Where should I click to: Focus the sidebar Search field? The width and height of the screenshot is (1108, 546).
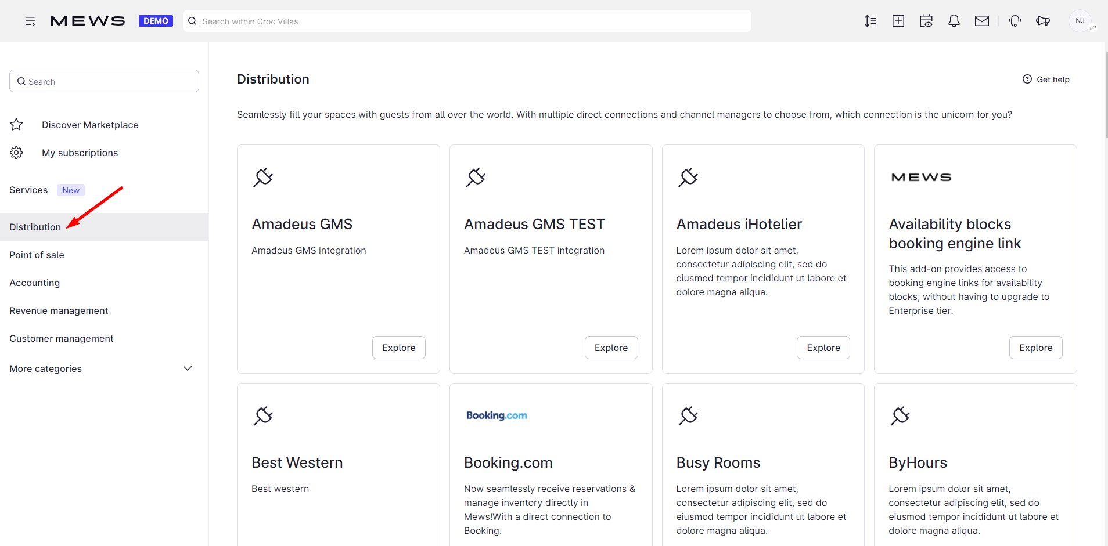point(104,81)
